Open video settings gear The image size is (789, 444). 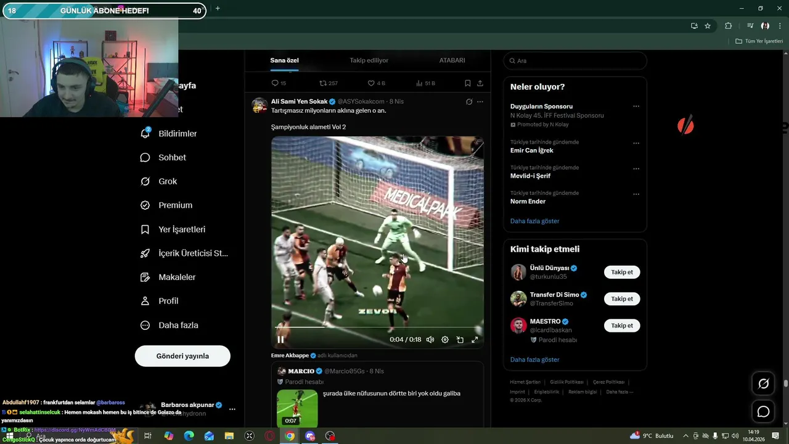click(x=445, y=340)
